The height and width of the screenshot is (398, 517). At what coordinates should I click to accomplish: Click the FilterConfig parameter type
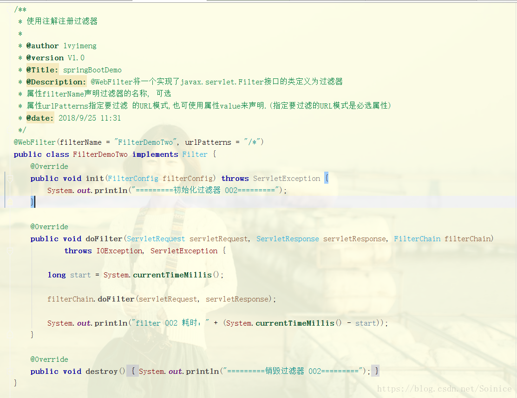point(133,179)
